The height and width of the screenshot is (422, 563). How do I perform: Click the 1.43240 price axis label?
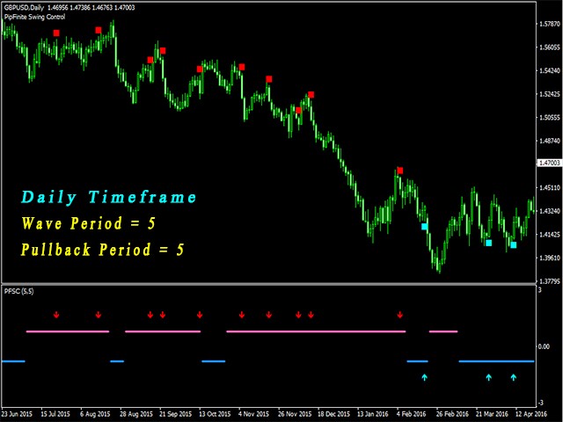[x=550, y=211]
